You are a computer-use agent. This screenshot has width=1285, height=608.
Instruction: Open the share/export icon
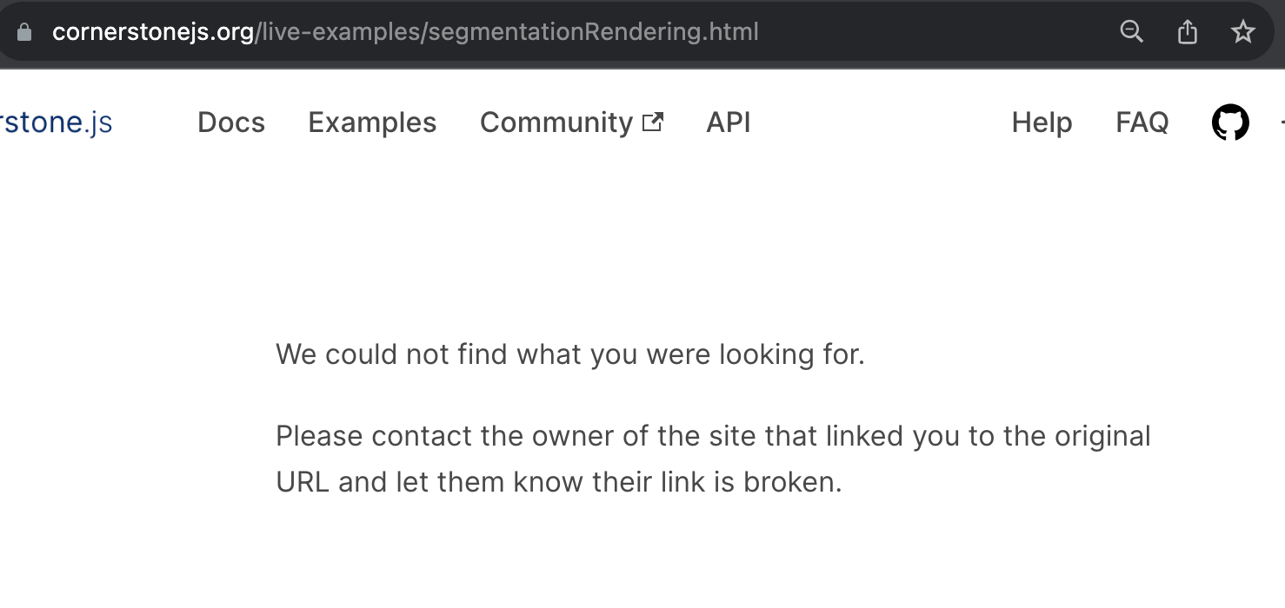pyautogui.click(x=1187, y=30)
